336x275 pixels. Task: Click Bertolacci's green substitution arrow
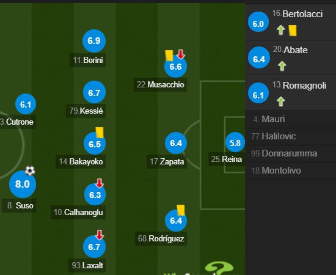coord(281,30)
